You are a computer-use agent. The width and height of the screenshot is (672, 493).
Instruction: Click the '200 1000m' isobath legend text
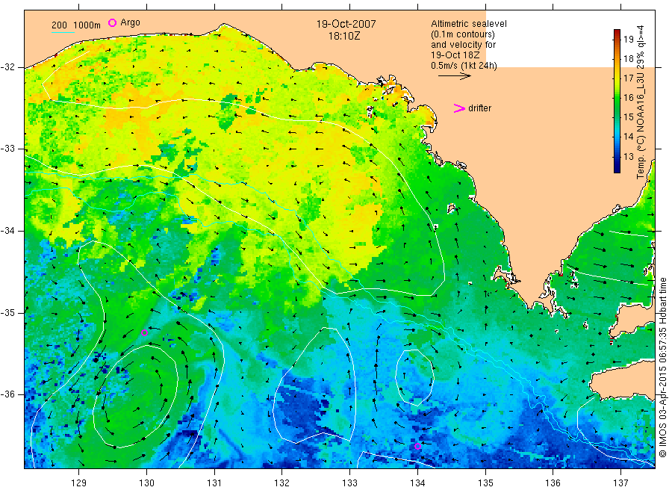(76, 25)
